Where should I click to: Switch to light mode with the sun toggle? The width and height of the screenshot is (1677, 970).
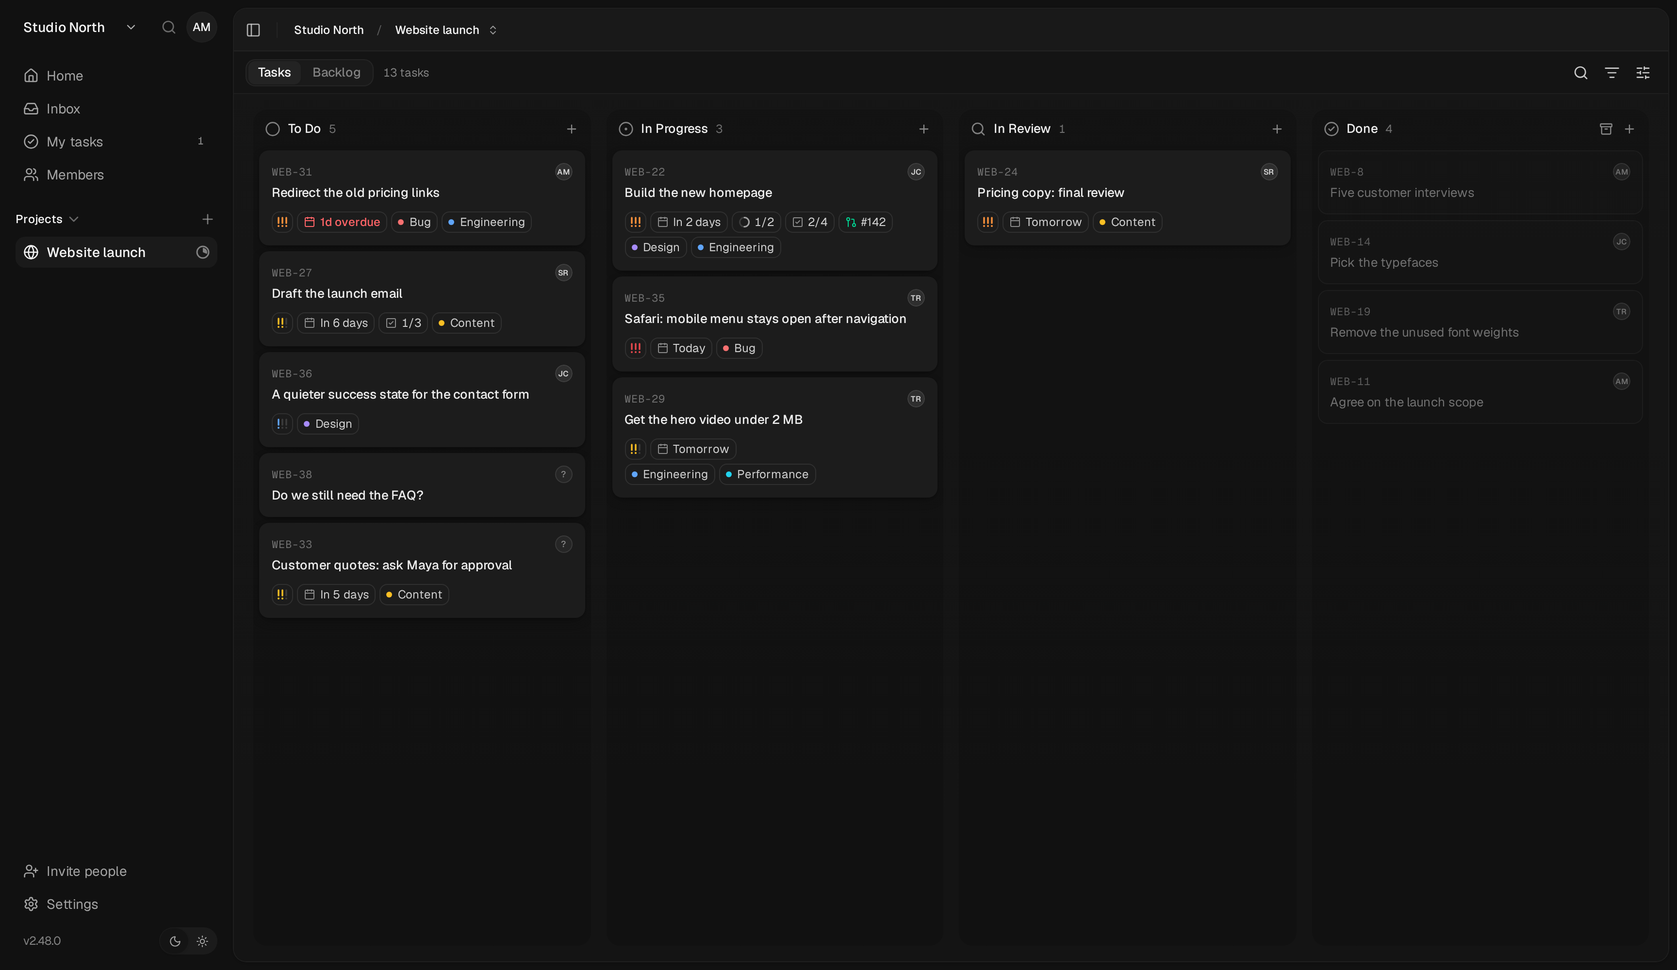(202, 941)
